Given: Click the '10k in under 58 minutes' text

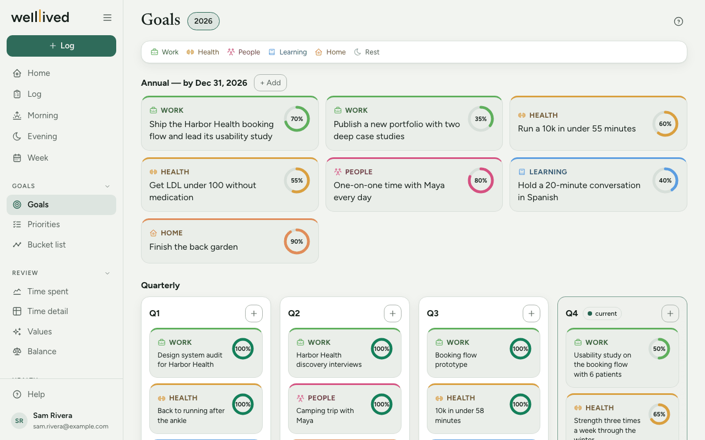Looking at the screenshot, I should pyautogui.click(x=459, y=416).
